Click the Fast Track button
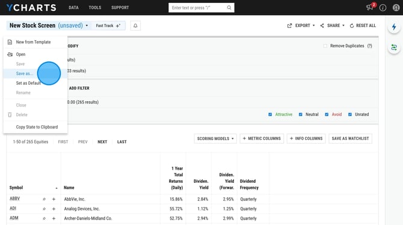The width and height of the screenshot is (403, 225). point(108,26)
